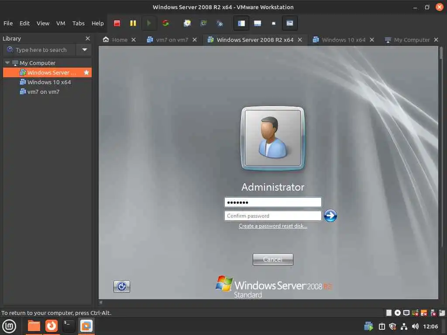Open the clipboard notification tray icon
This screenshot has width=447, height=335.
coord(382,326)
